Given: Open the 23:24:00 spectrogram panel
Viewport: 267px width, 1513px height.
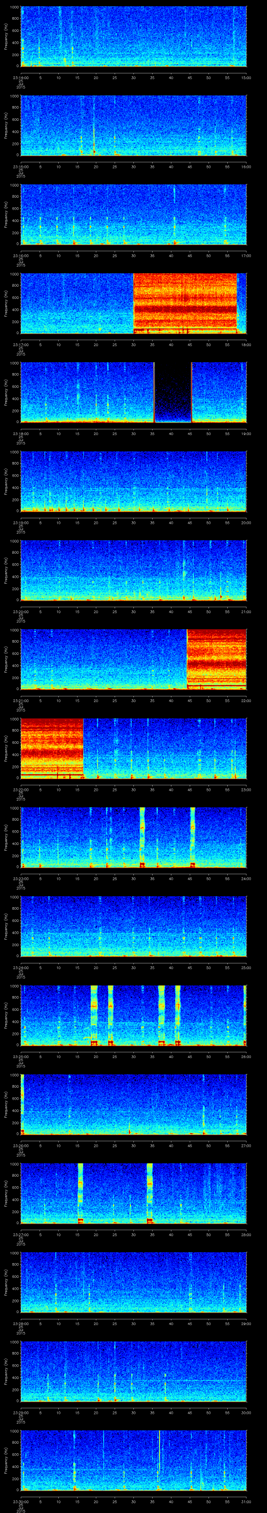Looking at the screenshot, I should [133, 926].
